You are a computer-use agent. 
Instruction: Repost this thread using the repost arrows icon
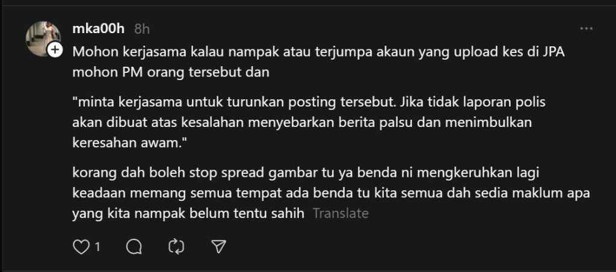[x=176, y=247]
